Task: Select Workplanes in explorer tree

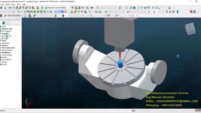Action: coord(6,52)
